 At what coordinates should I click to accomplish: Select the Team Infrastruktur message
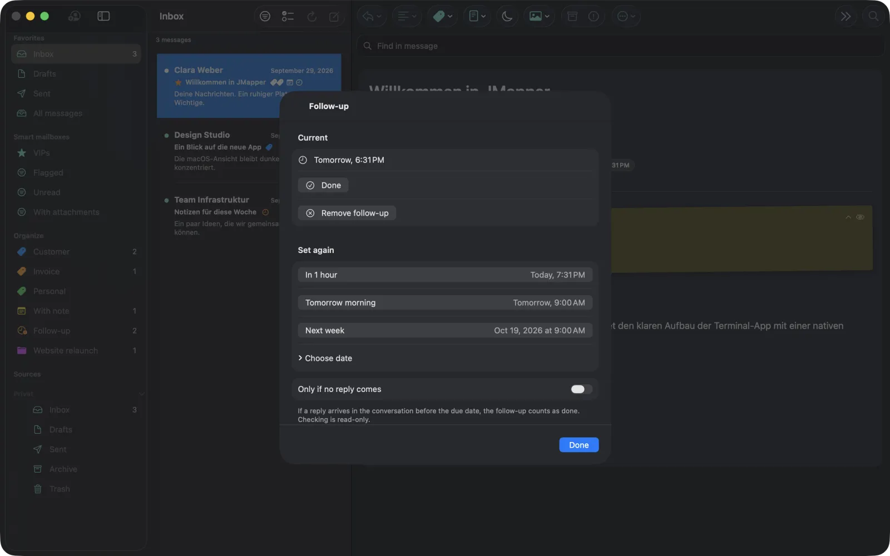[218, 216]
